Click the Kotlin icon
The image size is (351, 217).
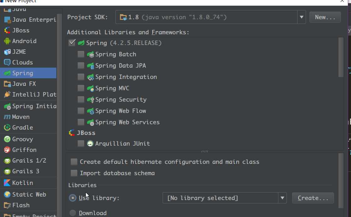(x=7, y=183)
